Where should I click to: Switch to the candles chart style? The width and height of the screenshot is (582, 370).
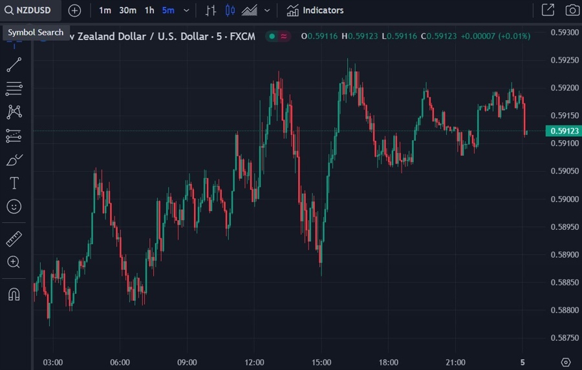pyautogui.click(x=230, y=10)
